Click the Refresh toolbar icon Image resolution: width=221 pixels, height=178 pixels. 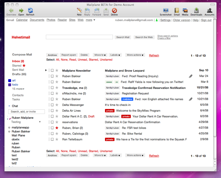[30, 11]
